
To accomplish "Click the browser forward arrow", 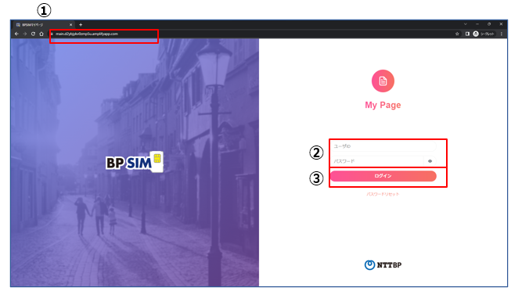I will pos(25,34).
